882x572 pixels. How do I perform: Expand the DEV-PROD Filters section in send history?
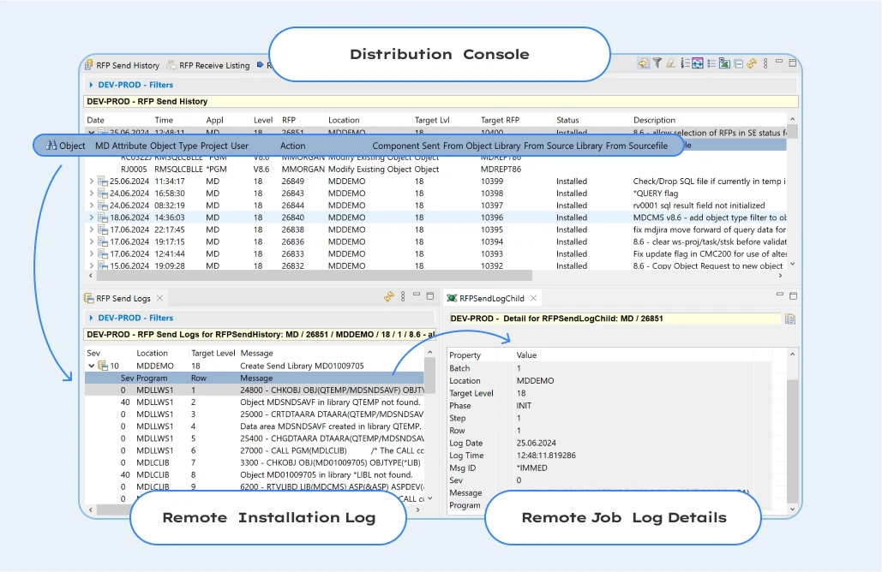pyautogui.click(x=91, y=85)
